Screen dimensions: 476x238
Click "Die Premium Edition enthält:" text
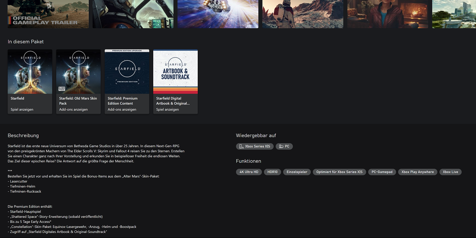click(30, 207)
